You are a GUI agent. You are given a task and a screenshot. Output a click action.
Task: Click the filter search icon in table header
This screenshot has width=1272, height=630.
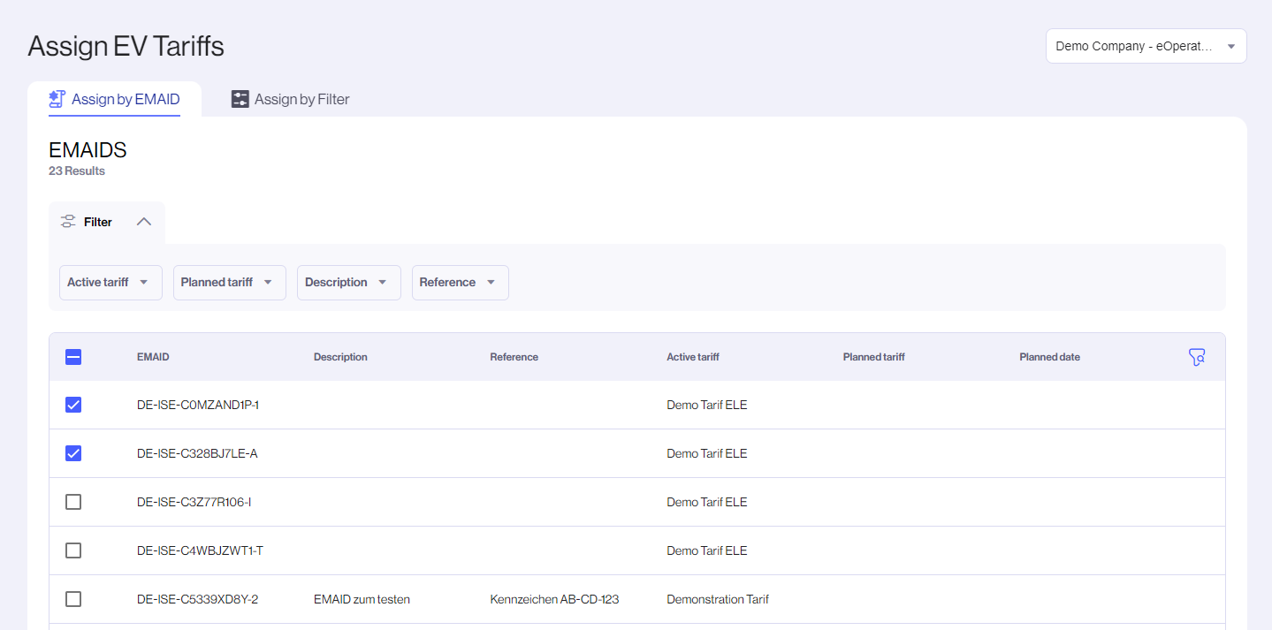click(1197, 357)
